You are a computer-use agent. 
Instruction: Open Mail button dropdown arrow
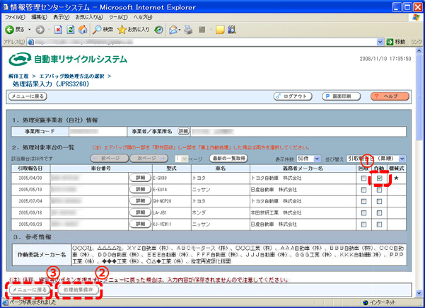[x=180, y=30]
